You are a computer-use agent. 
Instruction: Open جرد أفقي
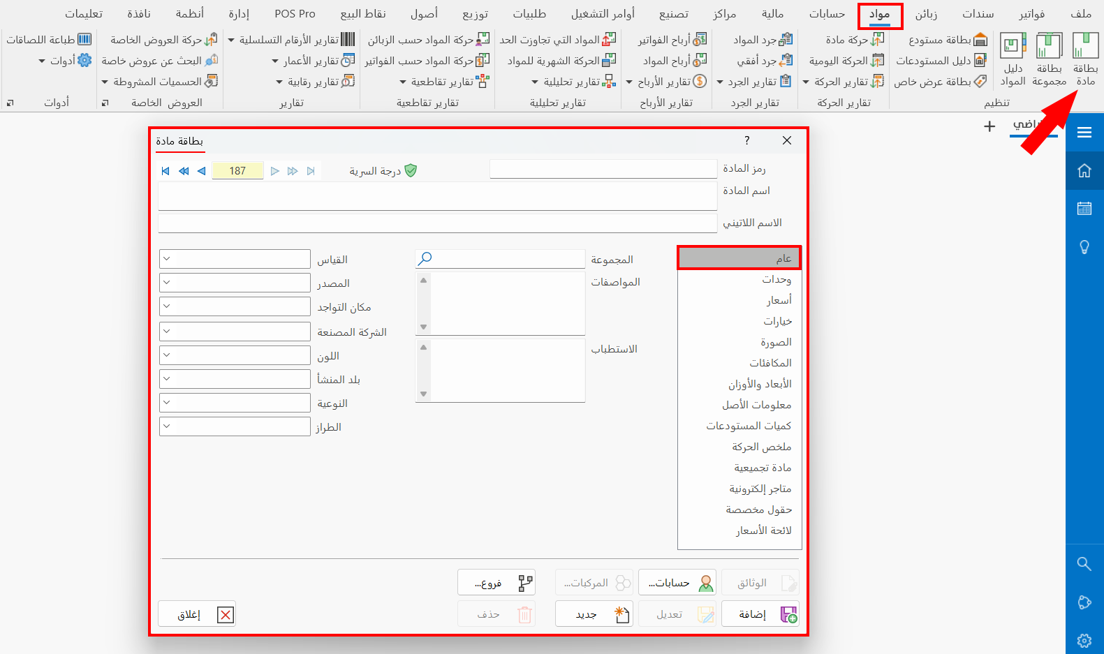coord(765,61)
